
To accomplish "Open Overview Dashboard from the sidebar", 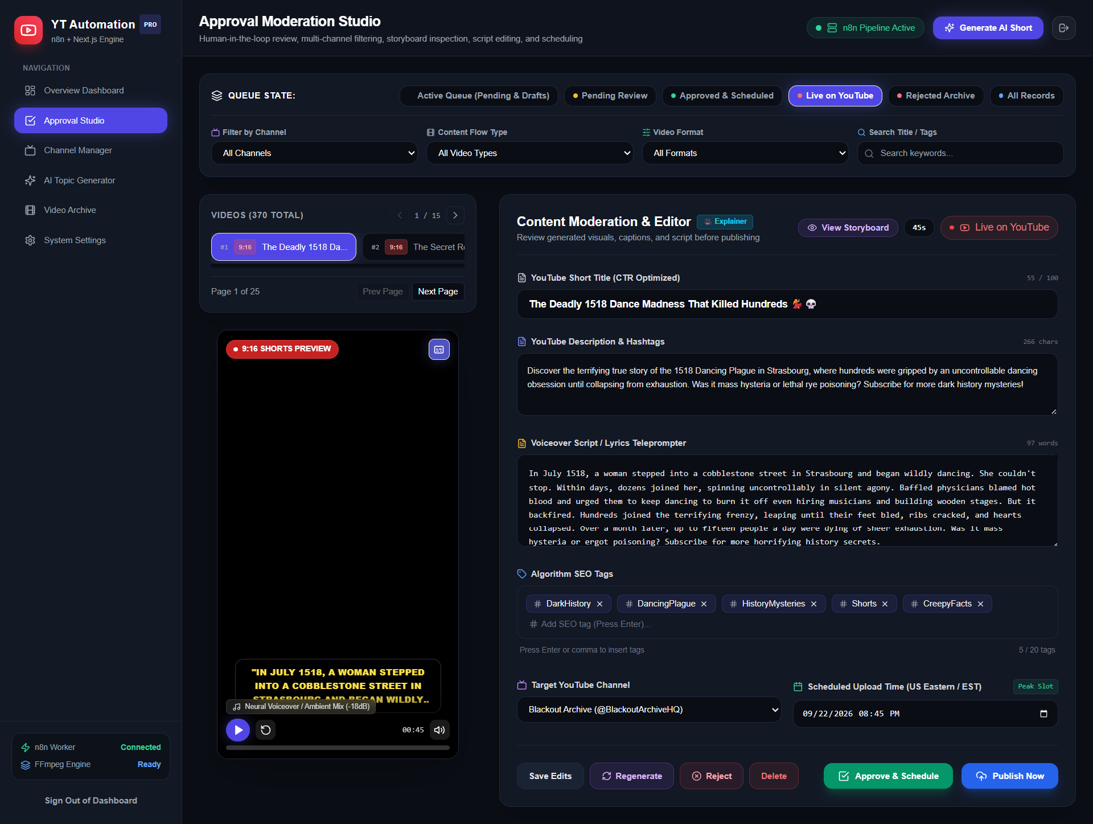I will pyautogui.click(x=91, y=91).
